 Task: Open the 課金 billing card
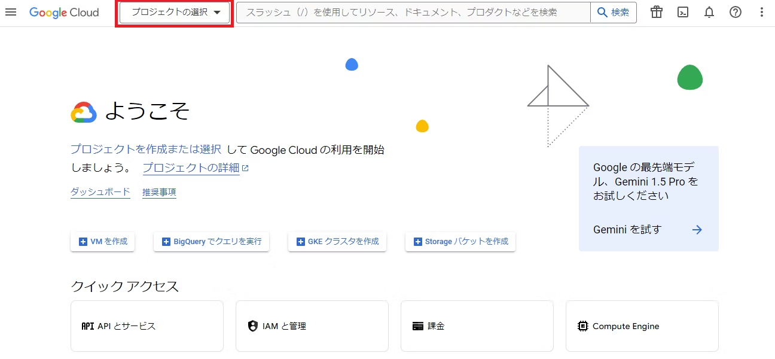pyautogui.click(x=477, y=326)
